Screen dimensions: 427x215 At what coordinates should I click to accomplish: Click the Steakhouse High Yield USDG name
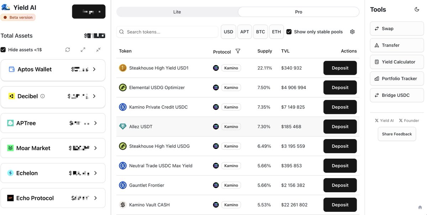[159, 146]
